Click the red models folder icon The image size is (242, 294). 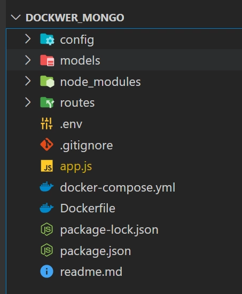pyautogui.click(x=47, y=60)
